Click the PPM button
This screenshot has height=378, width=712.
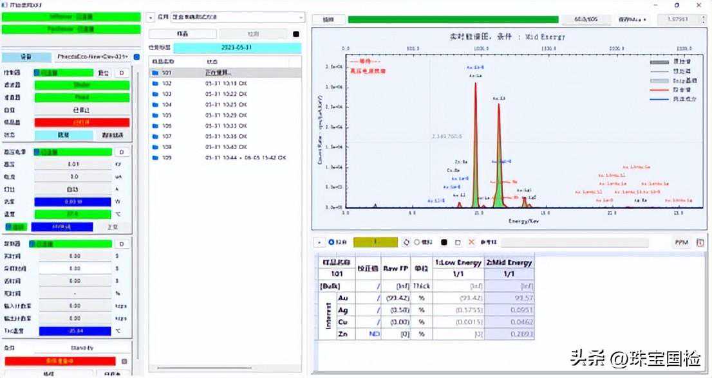point(681,242)
